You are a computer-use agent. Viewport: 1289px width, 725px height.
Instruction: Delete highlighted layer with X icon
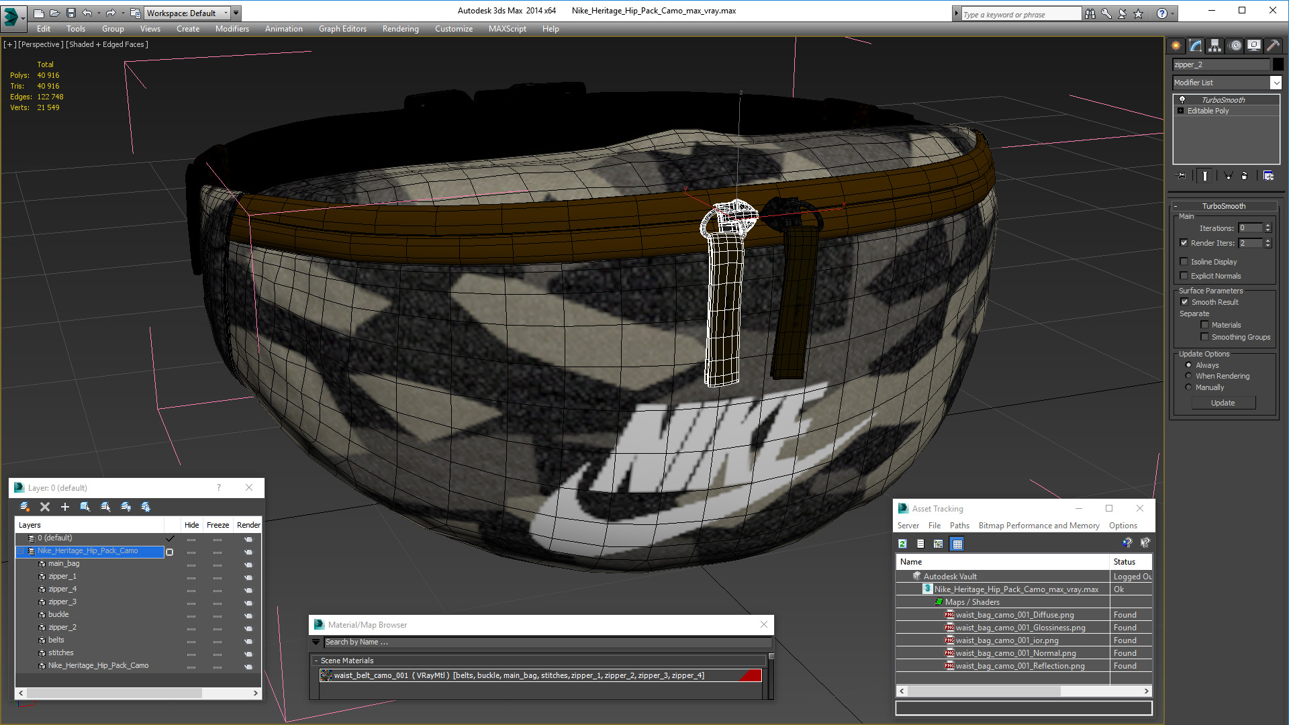45,507
